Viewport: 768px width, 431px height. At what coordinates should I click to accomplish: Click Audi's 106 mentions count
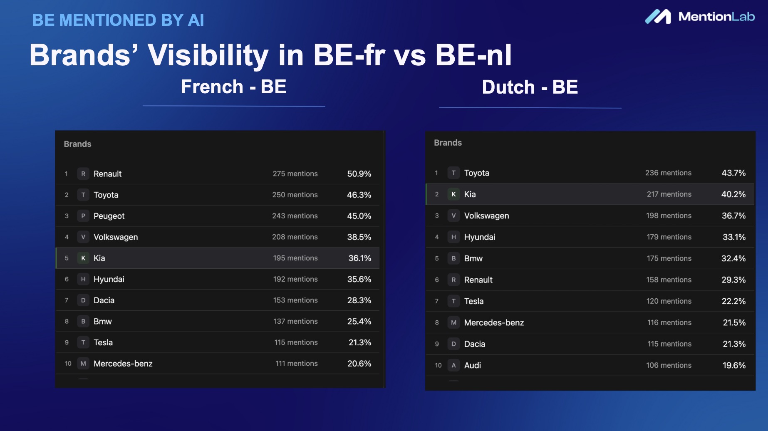669,365
